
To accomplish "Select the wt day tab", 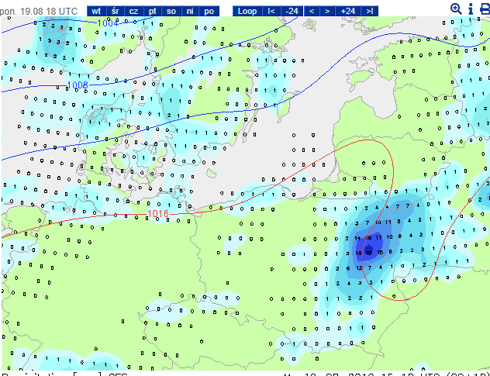I will [x=96, y=11].
